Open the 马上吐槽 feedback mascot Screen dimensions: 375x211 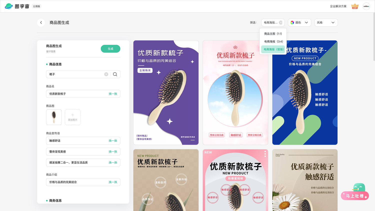pyautogui.click(x=355, y=192)
